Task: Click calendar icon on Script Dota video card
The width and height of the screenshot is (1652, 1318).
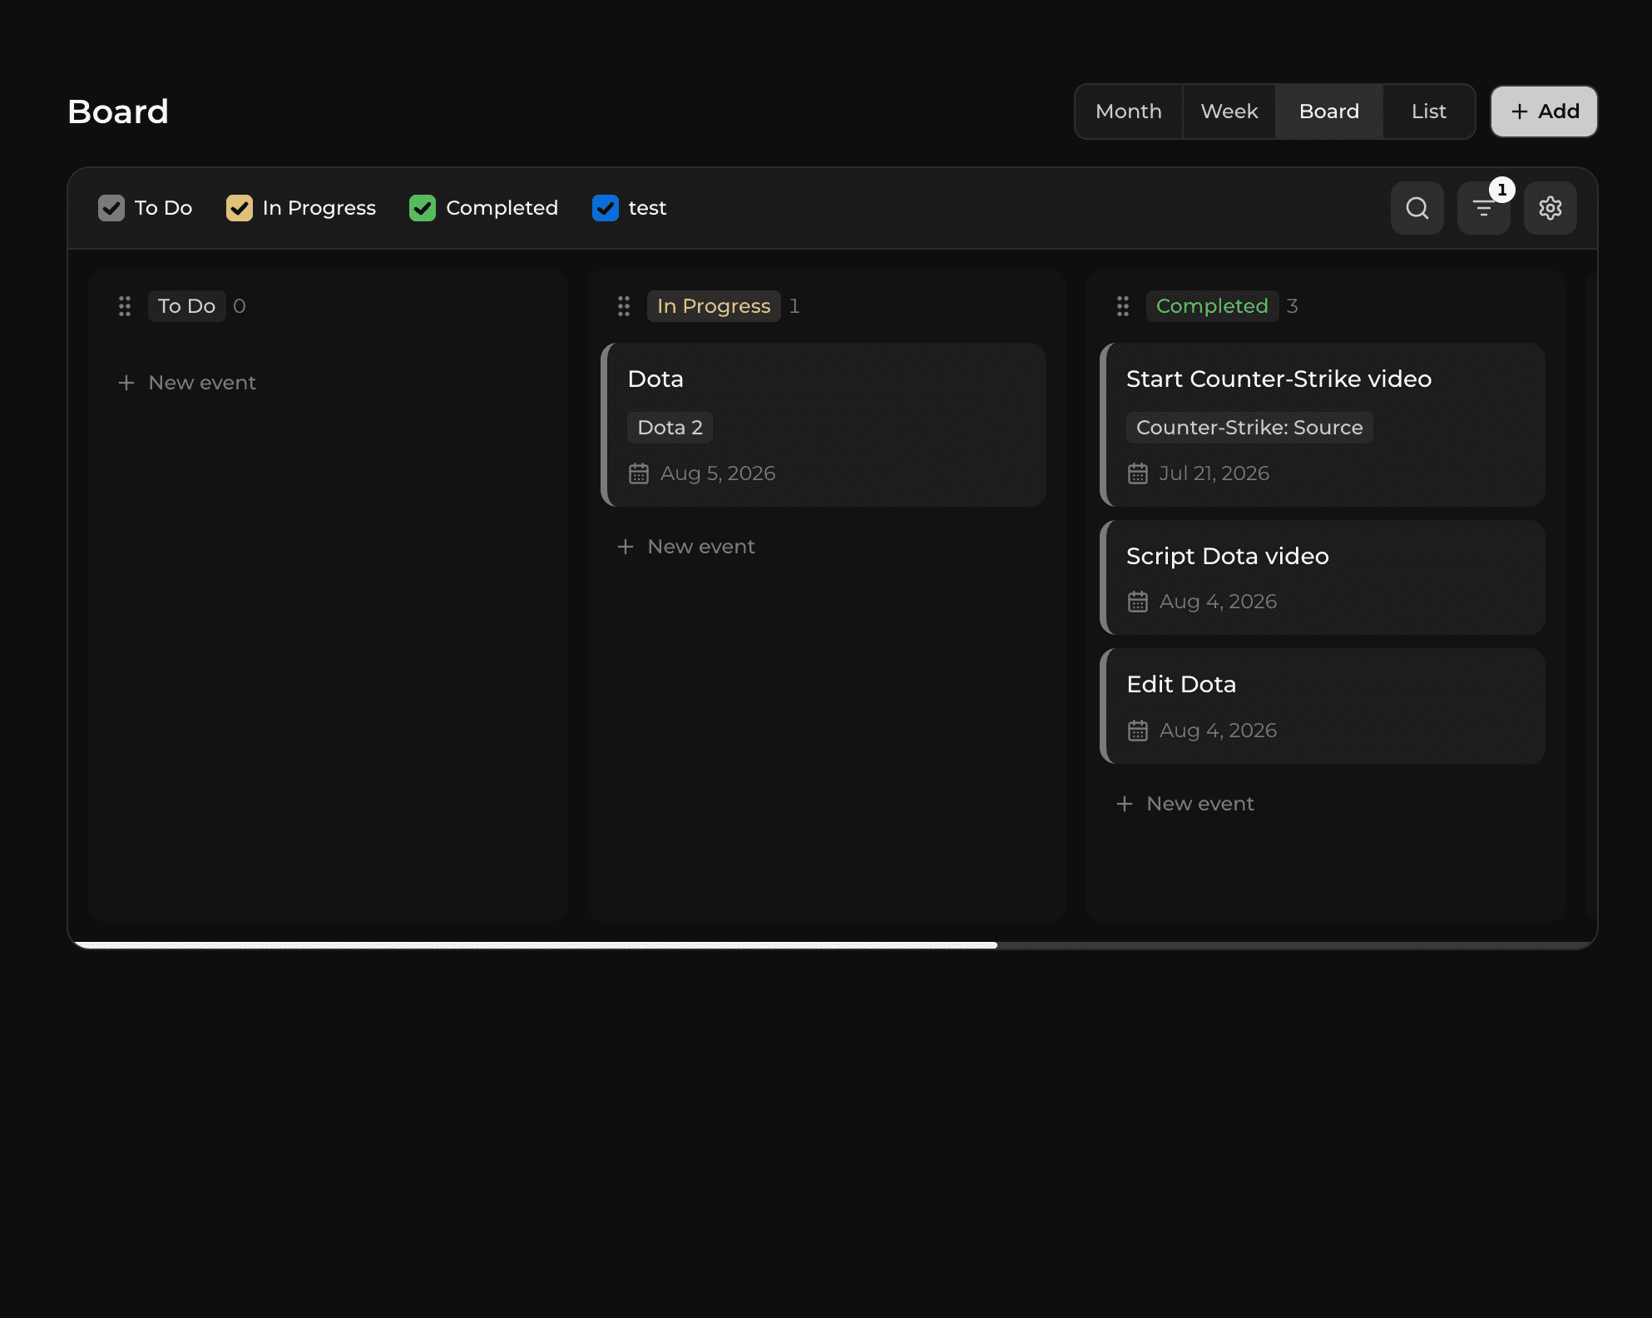Action: pyautogui.click(x=1138, y=602)
